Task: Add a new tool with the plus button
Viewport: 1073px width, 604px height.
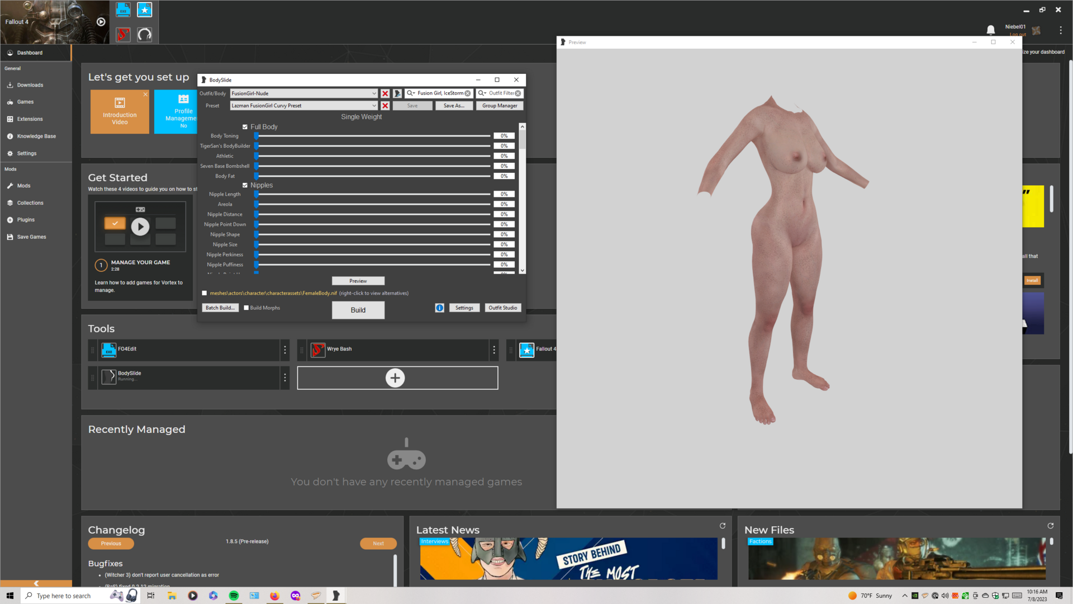Action: [395, 378]
